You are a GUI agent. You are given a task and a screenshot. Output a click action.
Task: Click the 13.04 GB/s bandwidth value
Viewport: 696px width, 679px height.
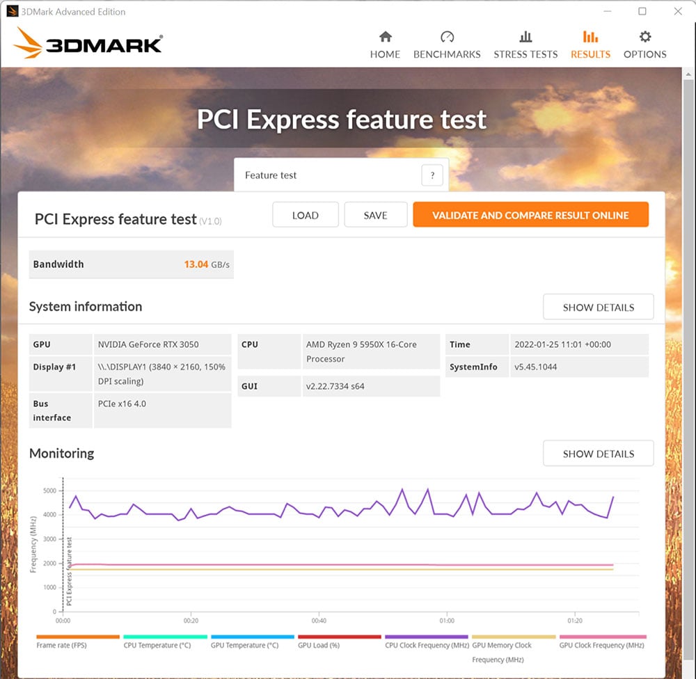pyautogui.click(x=207, y=264)
